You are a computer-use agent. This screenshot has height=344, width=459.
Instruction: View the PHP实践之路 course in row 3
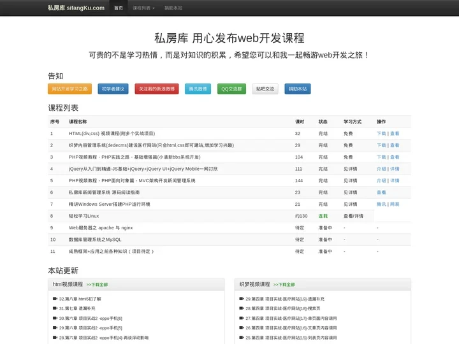point(395,157)
